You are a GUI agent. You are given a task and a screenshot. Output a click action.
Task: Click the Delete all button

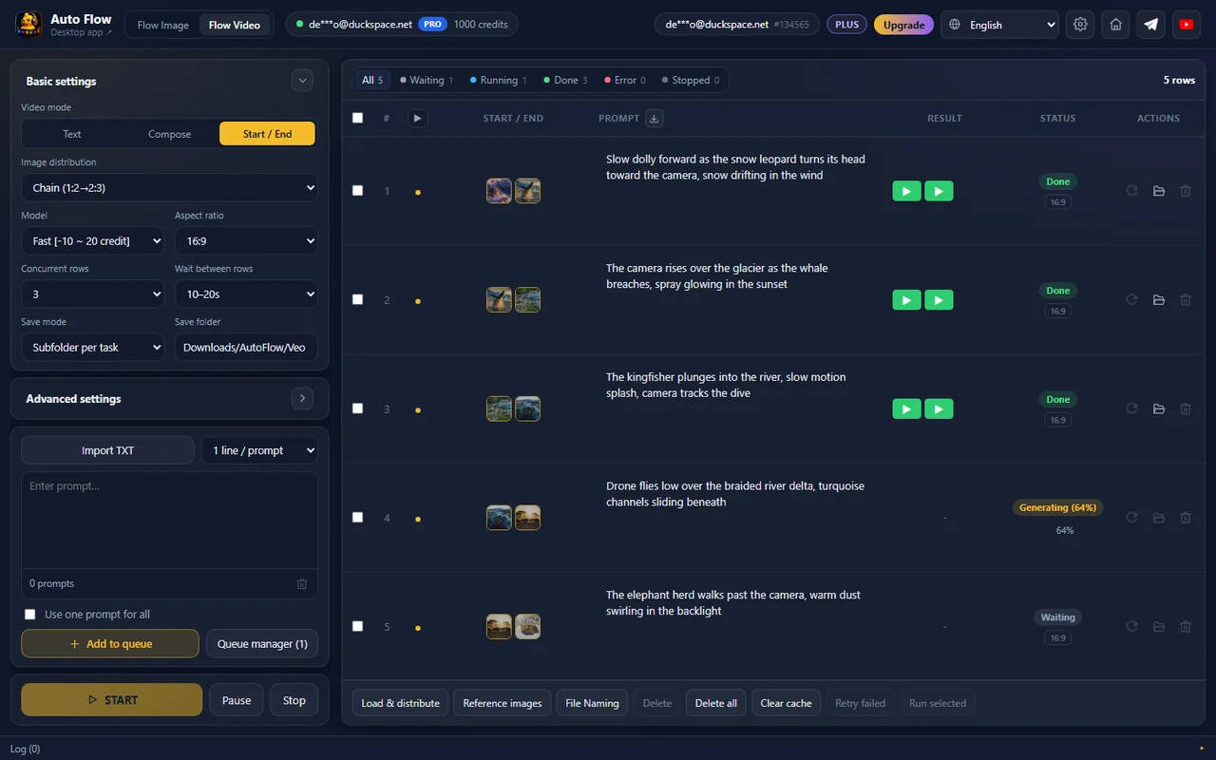point(716,703)
